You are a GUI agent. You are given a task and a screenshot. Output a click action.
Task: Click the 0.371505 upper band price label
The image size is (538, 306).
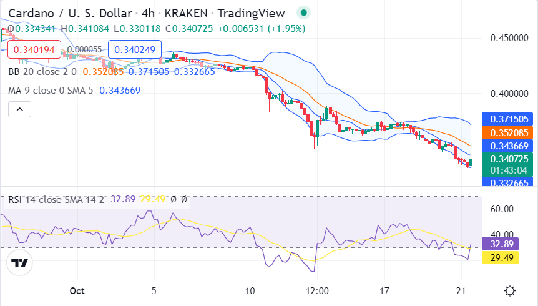pyautogui.click(x=508, y=119)
